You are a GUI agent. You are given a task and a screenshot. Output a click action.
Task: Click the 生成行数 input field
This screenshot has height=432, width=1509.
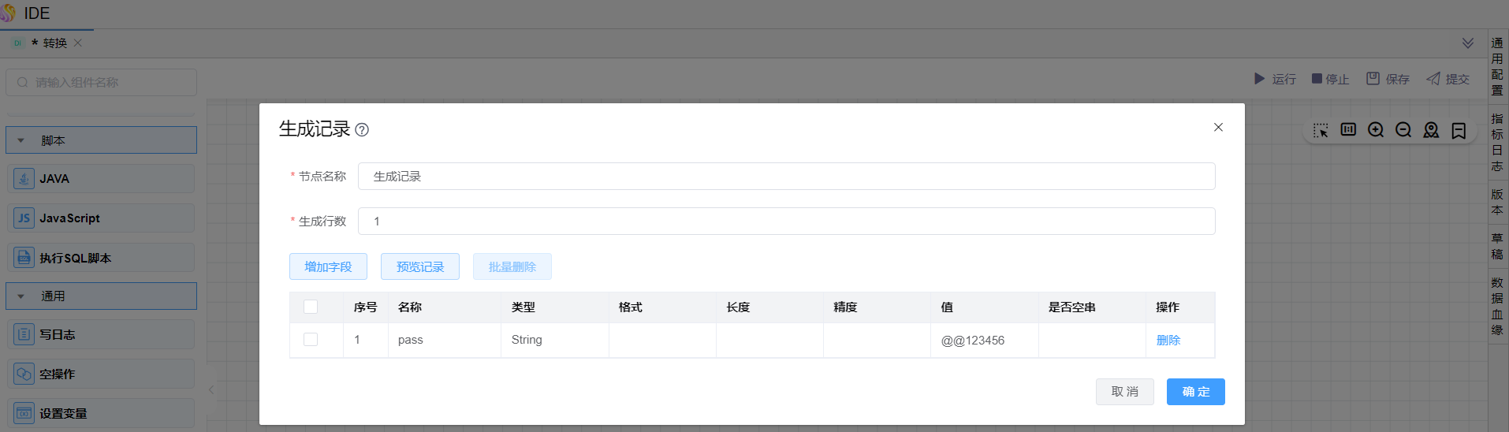pos(786,222)
